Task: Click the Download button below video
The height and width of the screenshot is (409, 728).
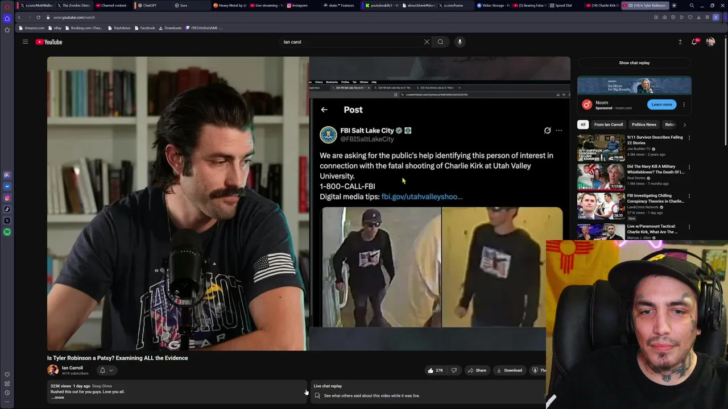Action: (x=509, y=370)
